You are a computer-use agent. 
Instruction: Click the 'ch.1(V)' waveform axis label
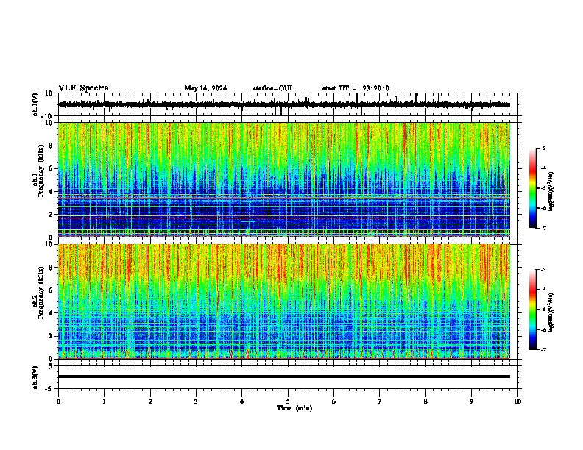[35, 104]
